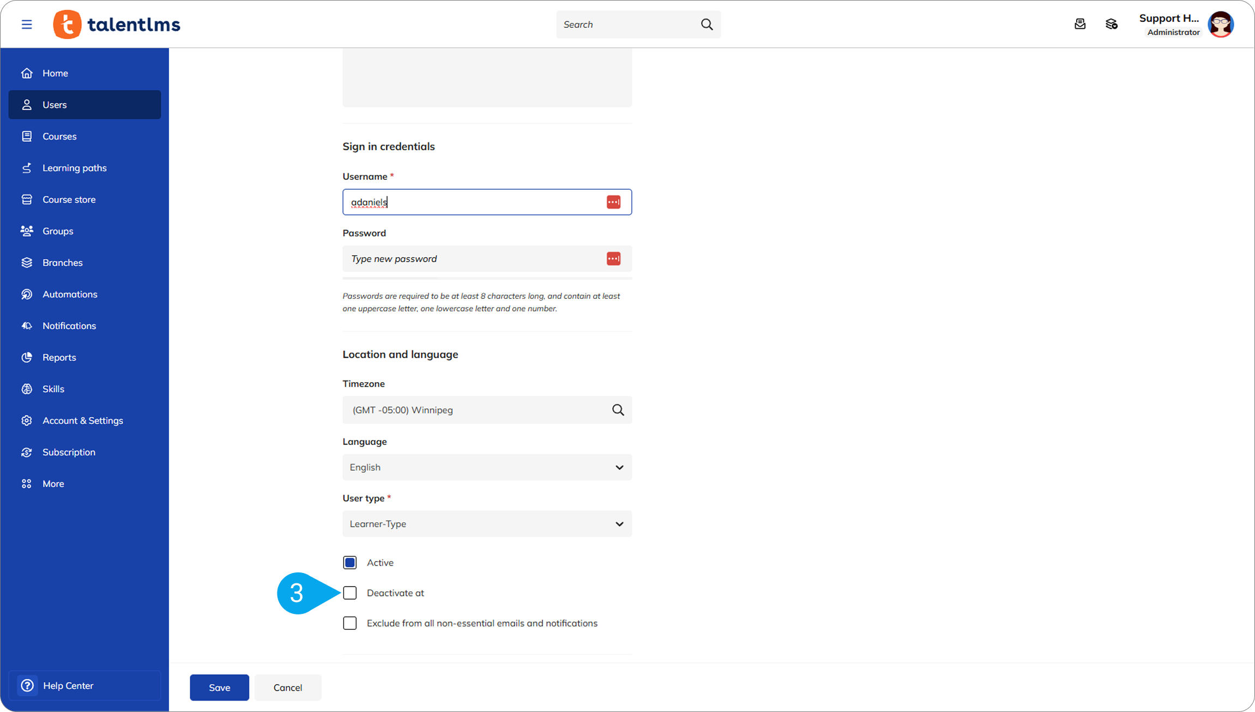Enable the Deactivate at checkbox
This screenshot has width=1255, height=712.
[x=350, y=593]
